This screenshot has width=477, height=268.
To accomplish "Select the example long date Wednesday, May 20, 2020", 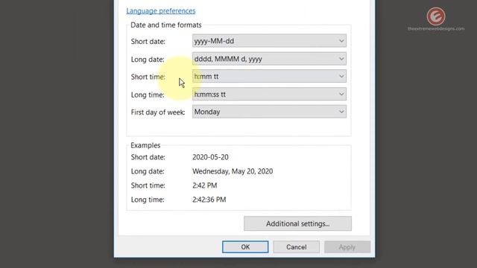I will click(x=233, y=171).
